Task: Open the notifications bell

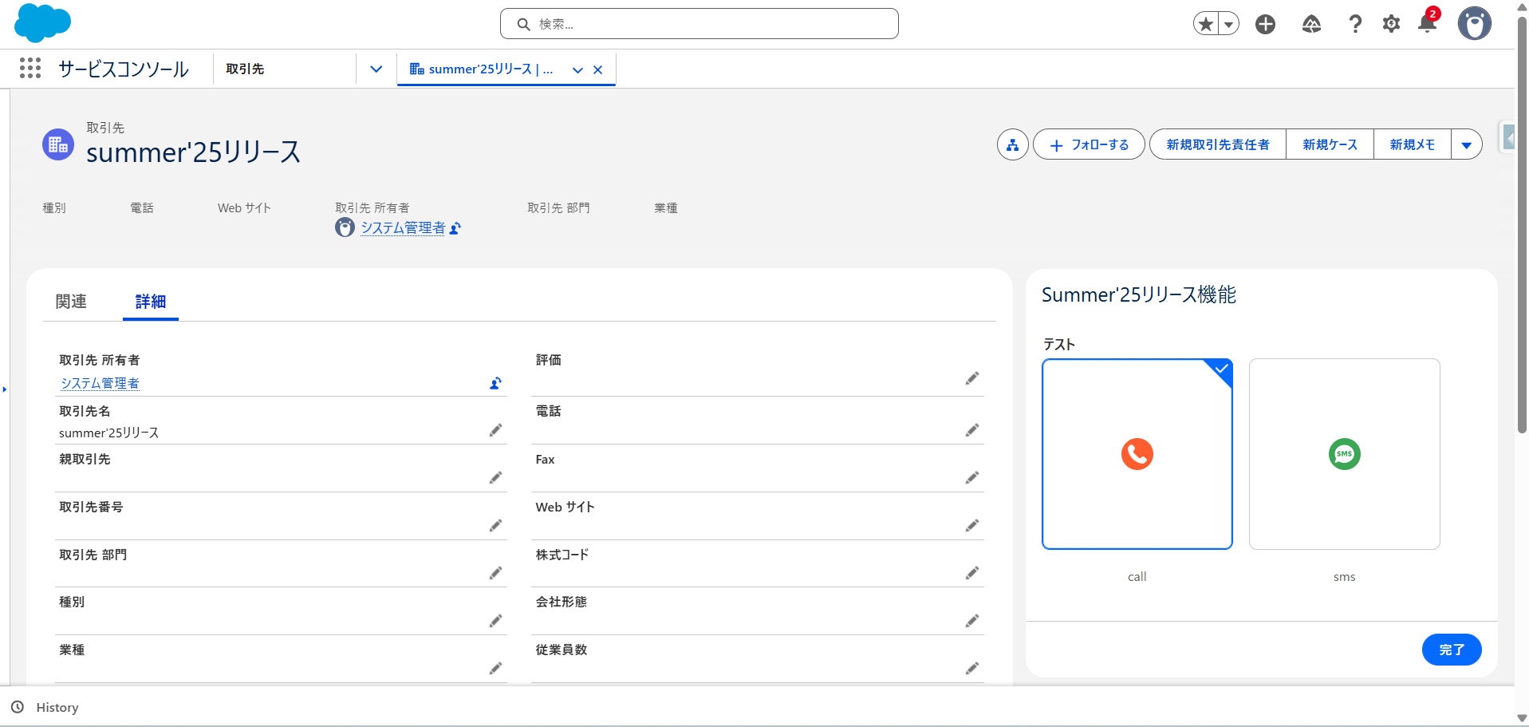Action: click(x=1427, y=24)
